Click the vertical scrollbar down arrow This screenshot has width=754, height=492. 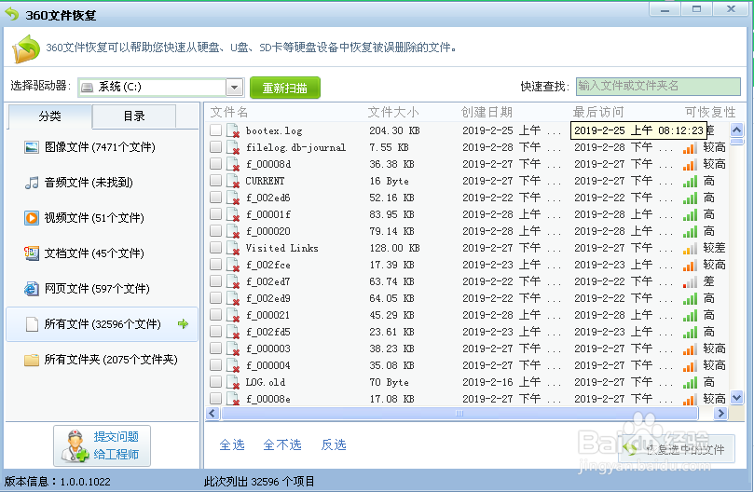click(736, 397)
